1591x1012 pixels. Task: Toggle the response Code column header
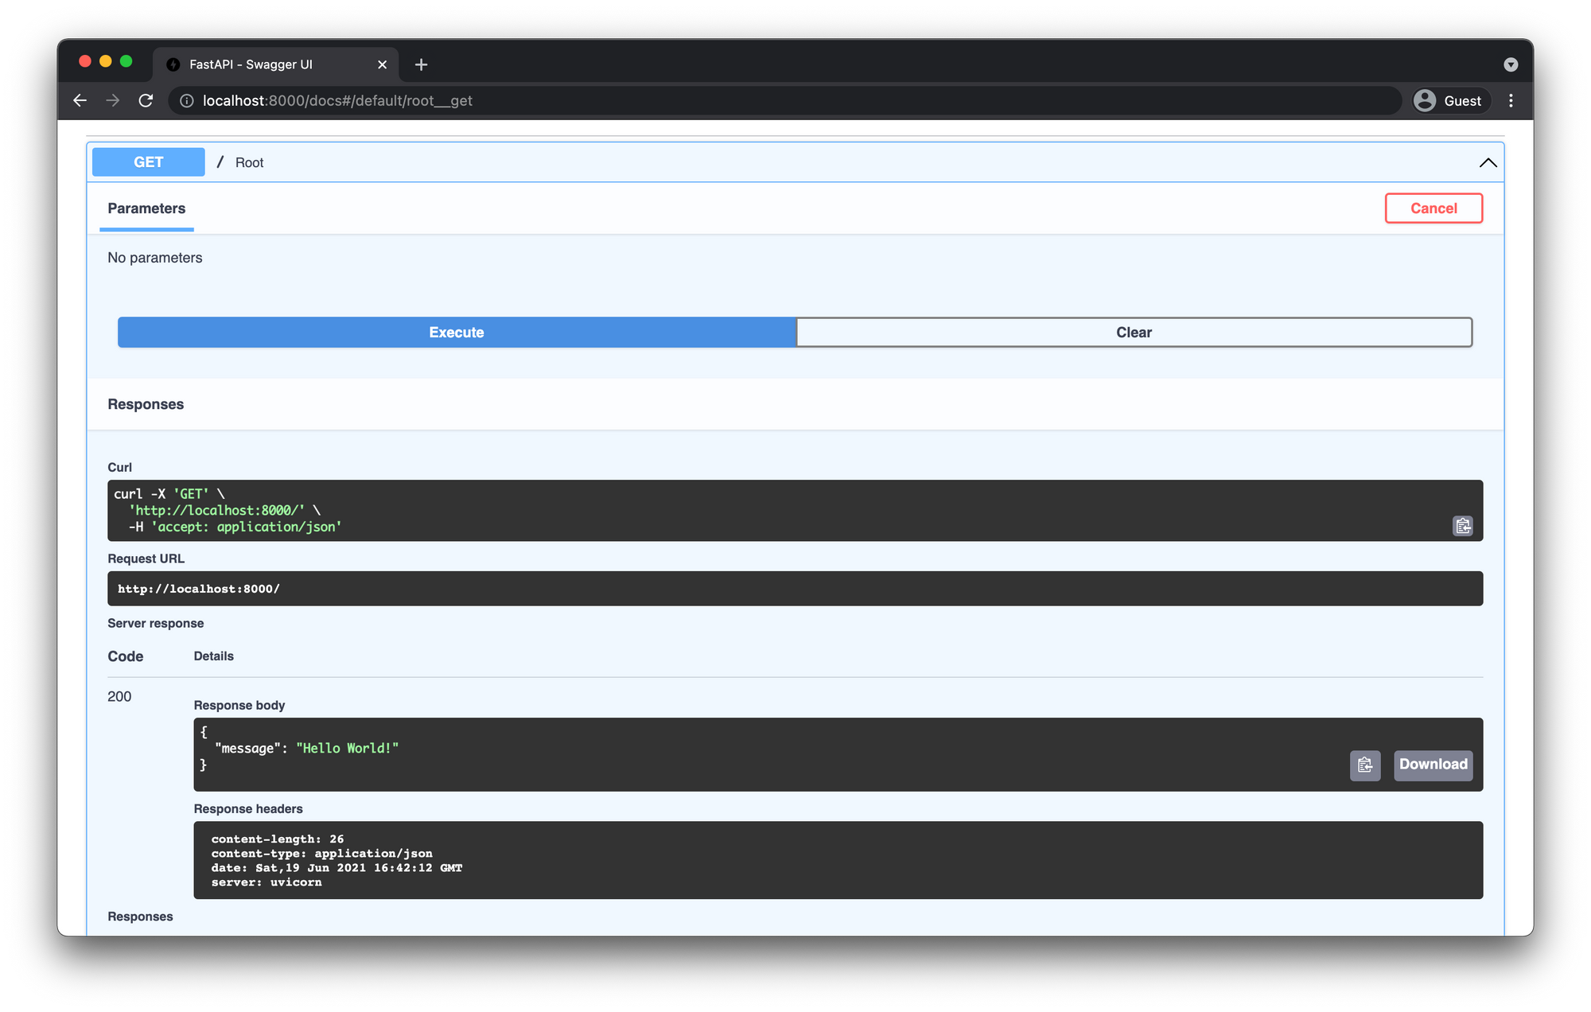pos(123,655)
